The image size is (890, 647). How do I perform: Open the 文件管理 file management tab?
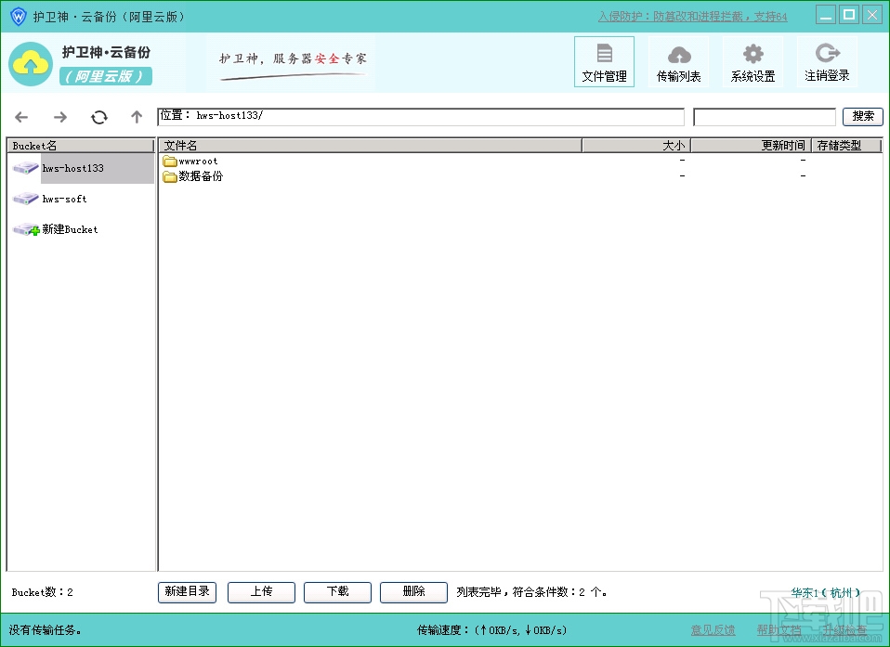coord(604,62)
